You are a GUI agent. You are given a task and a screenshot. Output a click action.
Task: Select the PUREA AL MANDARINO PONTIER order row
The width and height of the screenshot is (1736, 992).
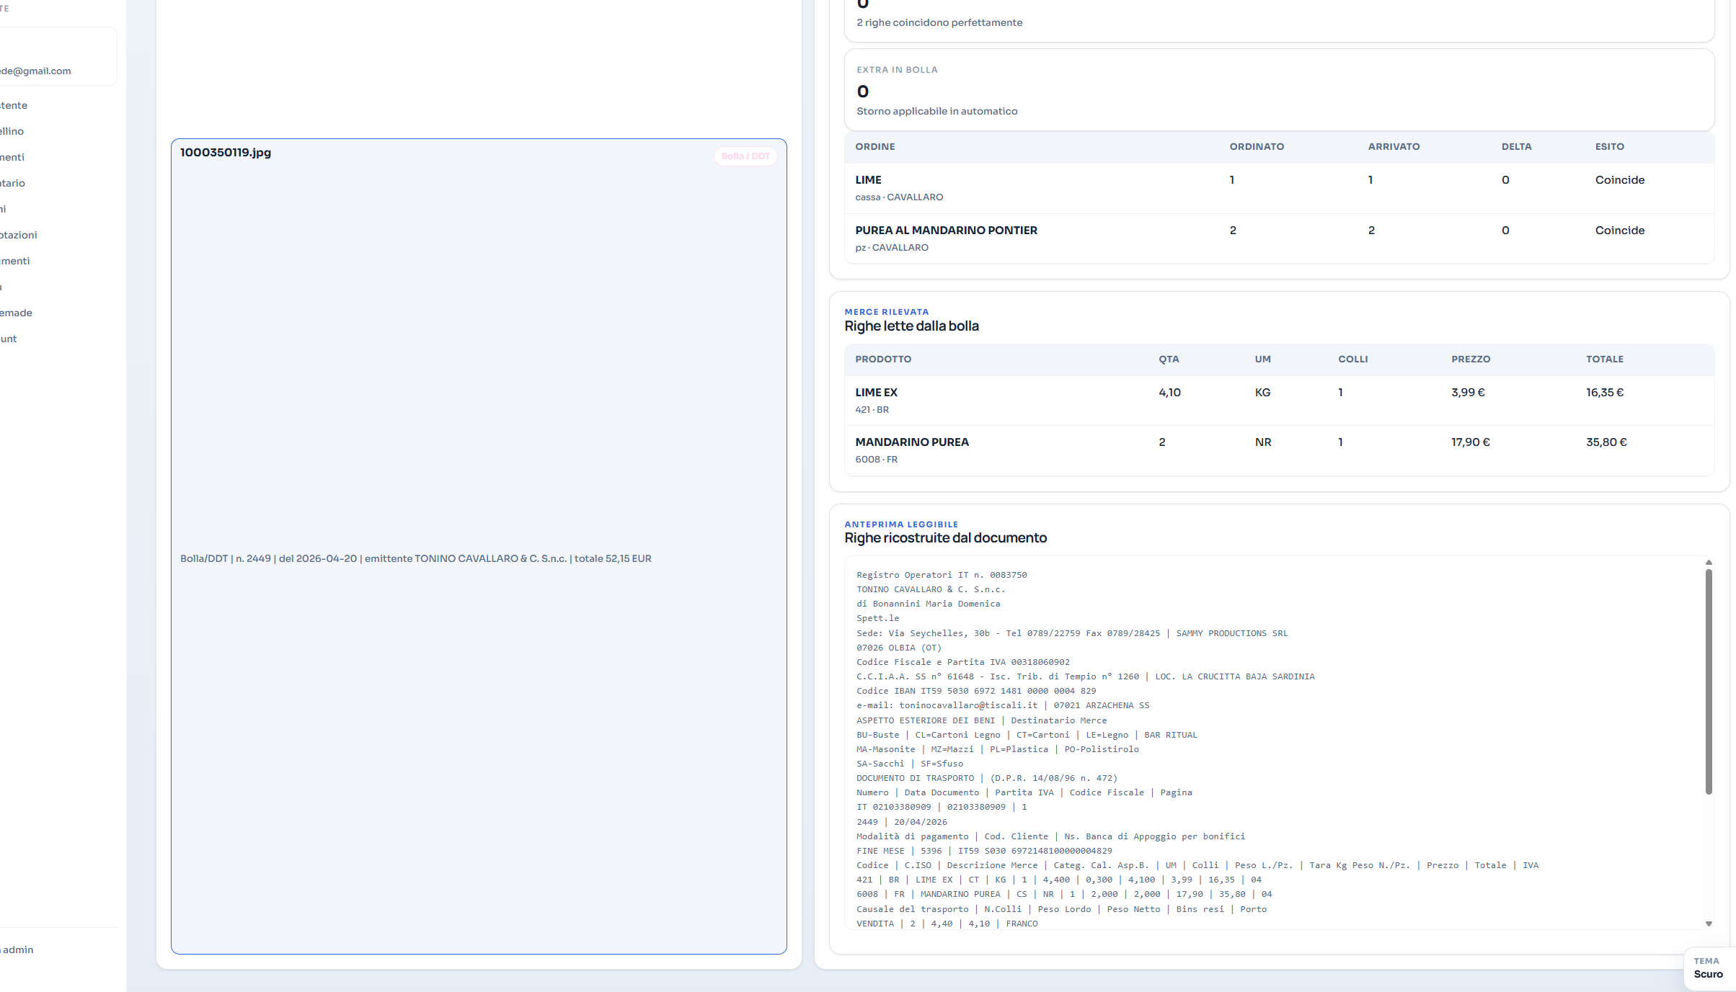(1279, 238)
